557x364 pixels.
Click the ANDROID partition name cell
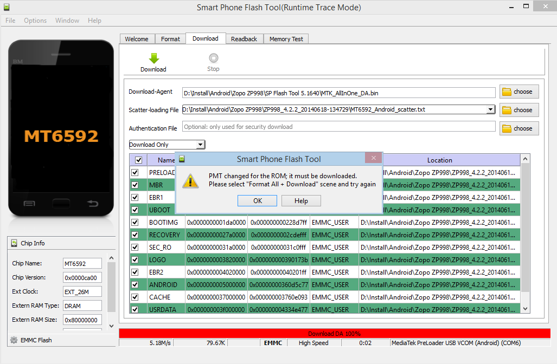click(166, 284)
